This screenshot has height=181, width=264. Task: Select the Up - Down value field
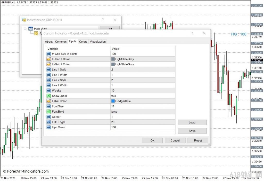(142, 127)
